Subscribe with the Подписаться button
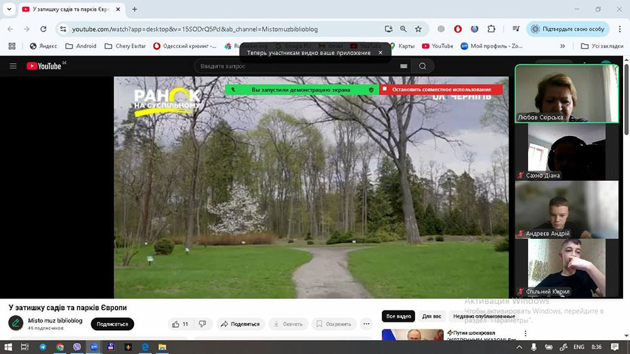Screen dimensions: 630x354 (x=112, y=324)
